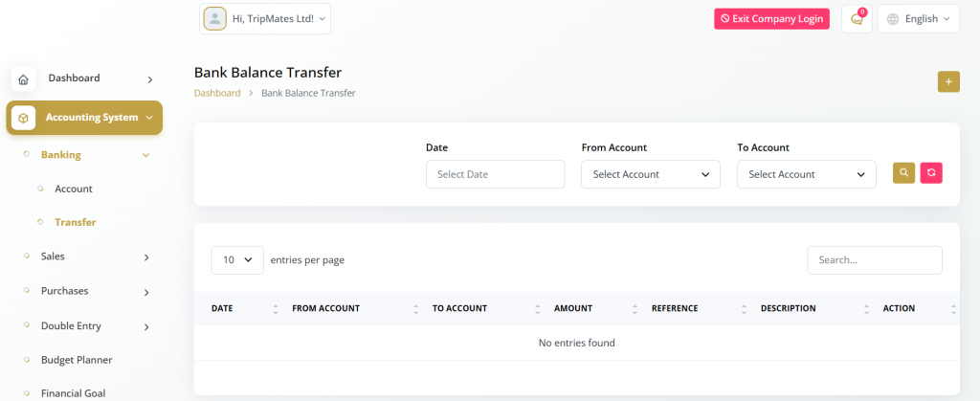Open the chat messages notification icon
Viewport: 980px width, 401px height.
857,19
